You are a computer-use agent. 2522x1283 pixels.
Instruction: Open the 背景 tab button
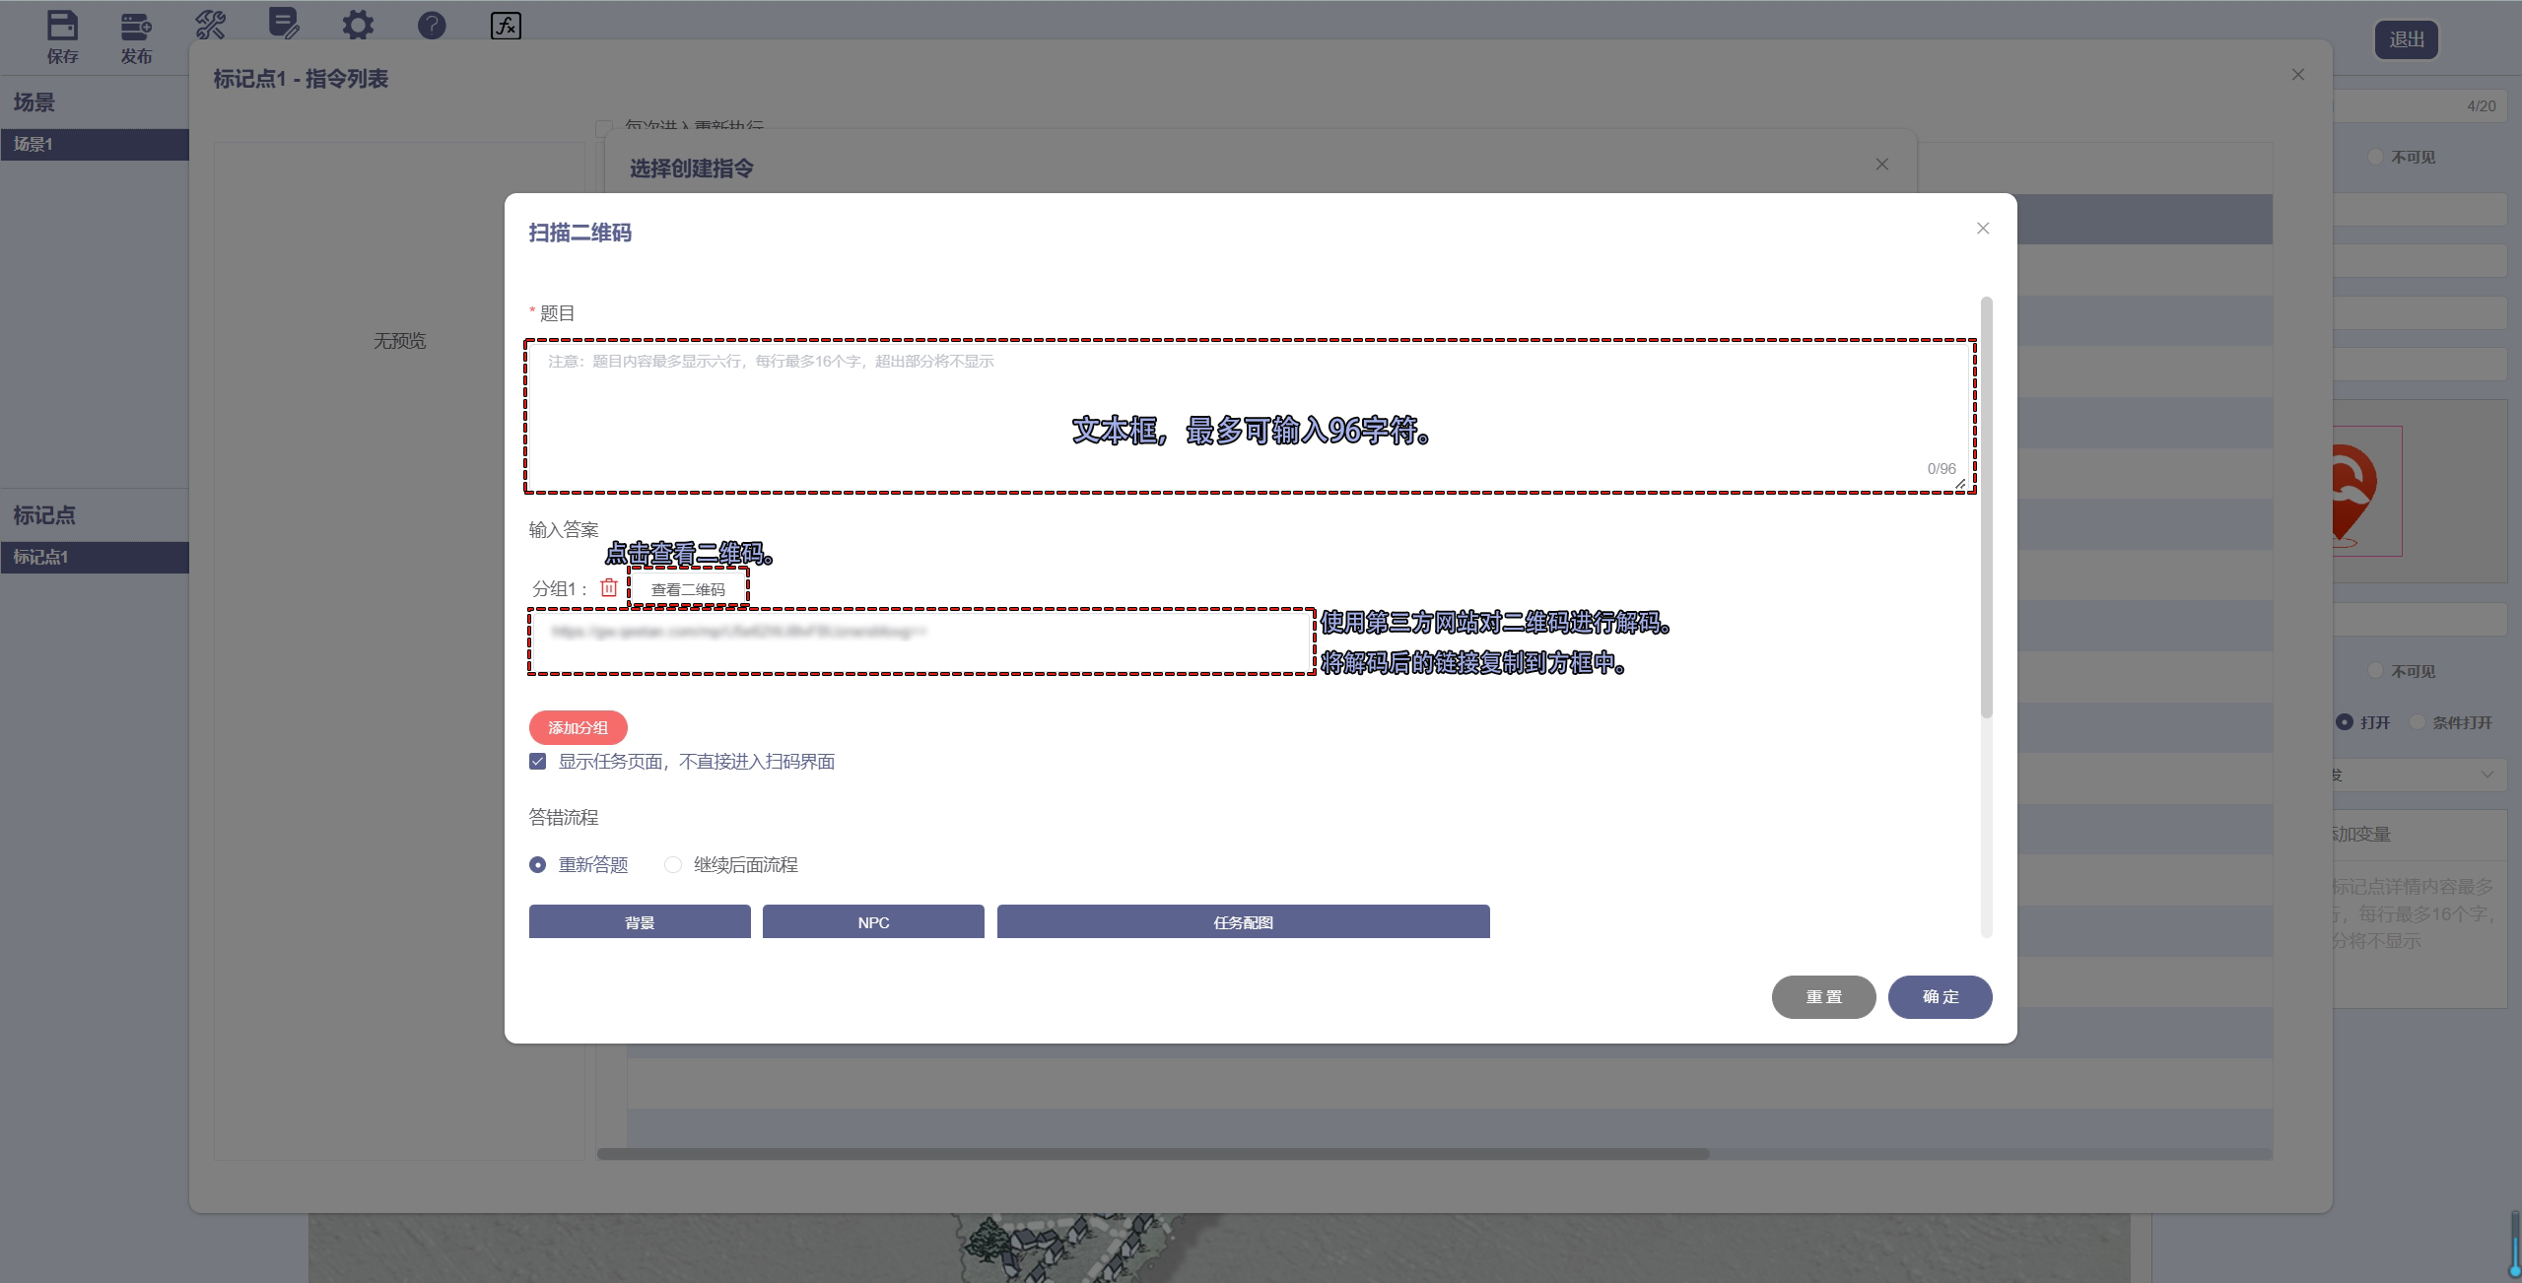coord(640,922)
